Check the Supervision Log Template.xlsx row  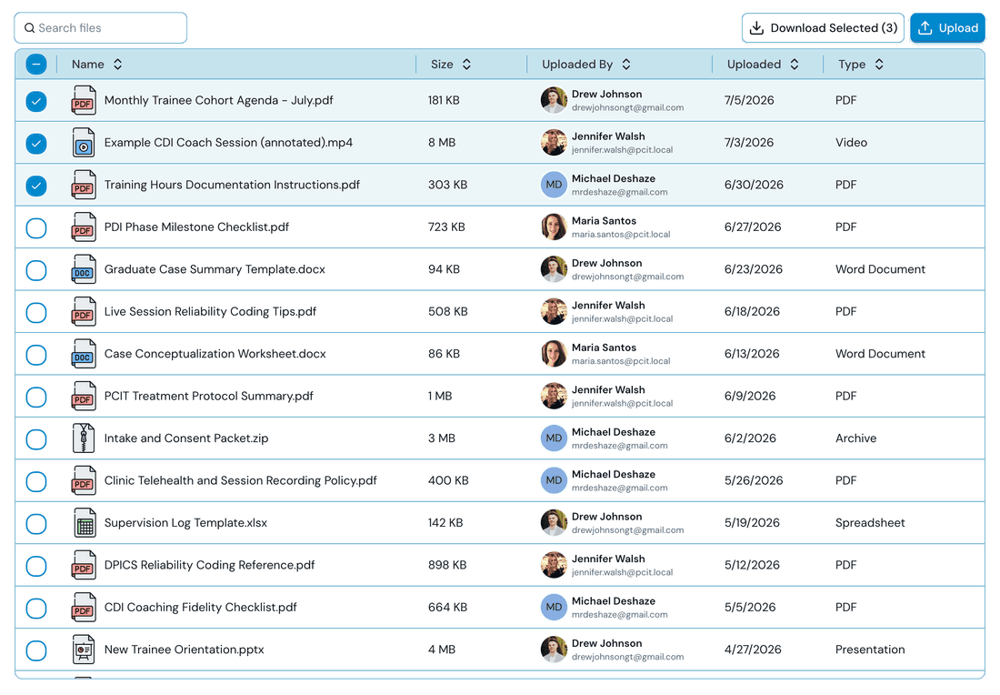[x=36, y=523]
